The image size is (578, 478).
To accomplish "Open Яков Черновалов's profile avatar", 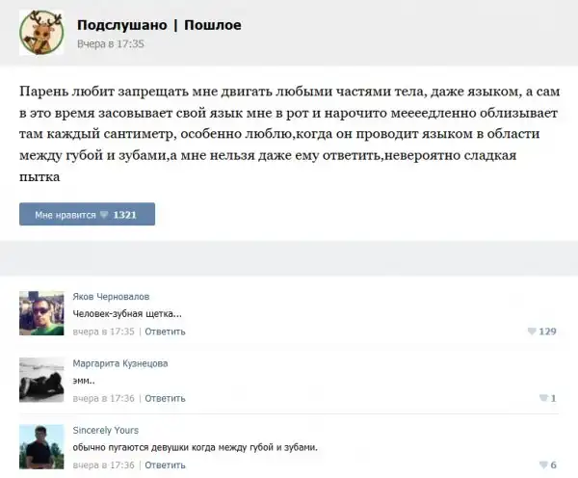I will 41,313.
